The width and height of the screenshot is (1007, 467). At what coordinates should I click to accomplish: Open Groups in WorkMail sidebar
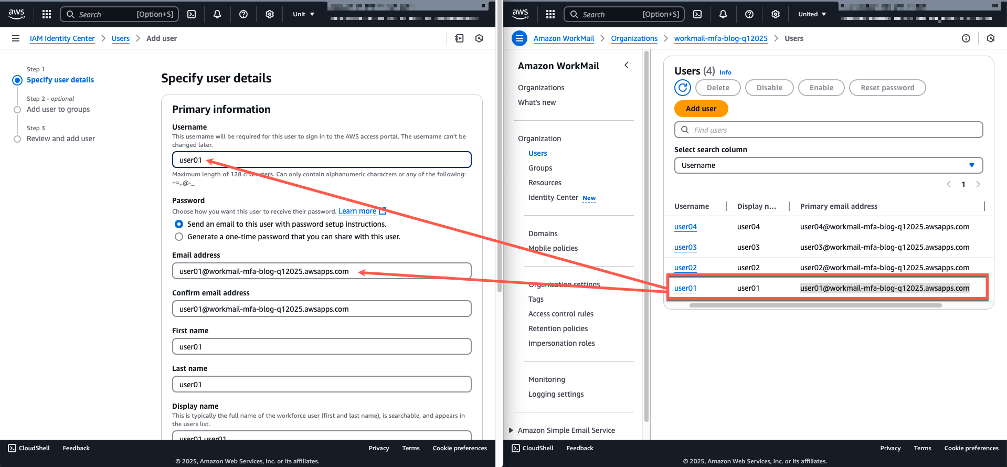[x=540, y=168]
